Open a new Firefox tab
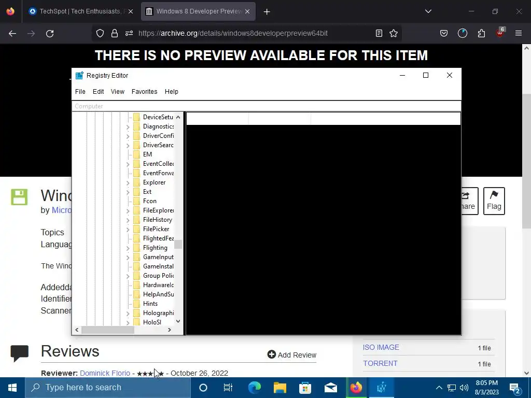This screenshot has width=531, height=398. pos(267,12)
